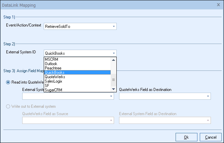Click the list scrollbar thumb
The height and width of the screenshot is (143, 224).
click(x=114, y=80)
